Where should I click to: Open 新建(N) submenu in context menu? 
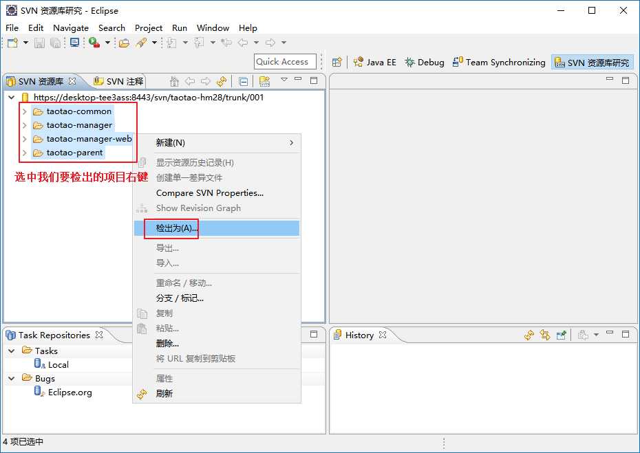coord(217,143)
